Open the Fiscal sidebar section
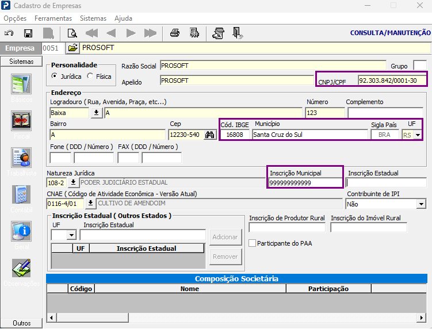This screenshot has width=432, height=329. pos(21,125)
